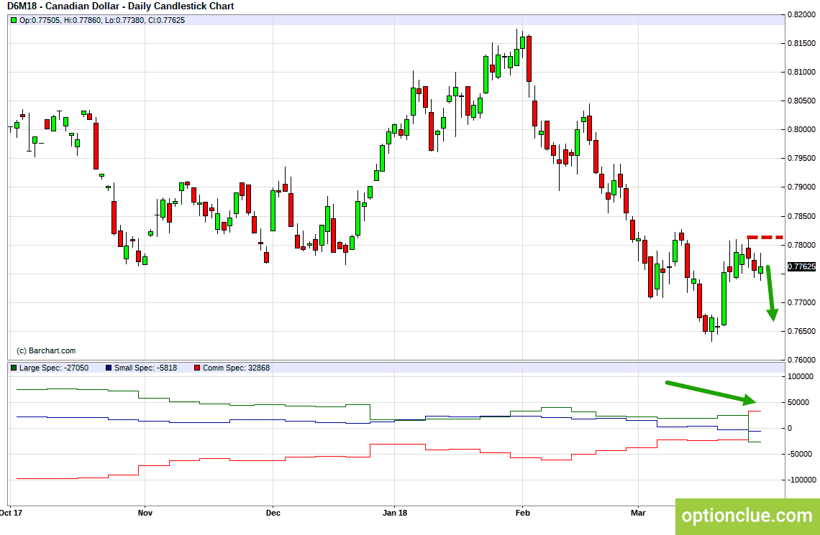Click the Large Spec green legend swatch
Viewport: 820px width, 535px height.
click(14, 368)
